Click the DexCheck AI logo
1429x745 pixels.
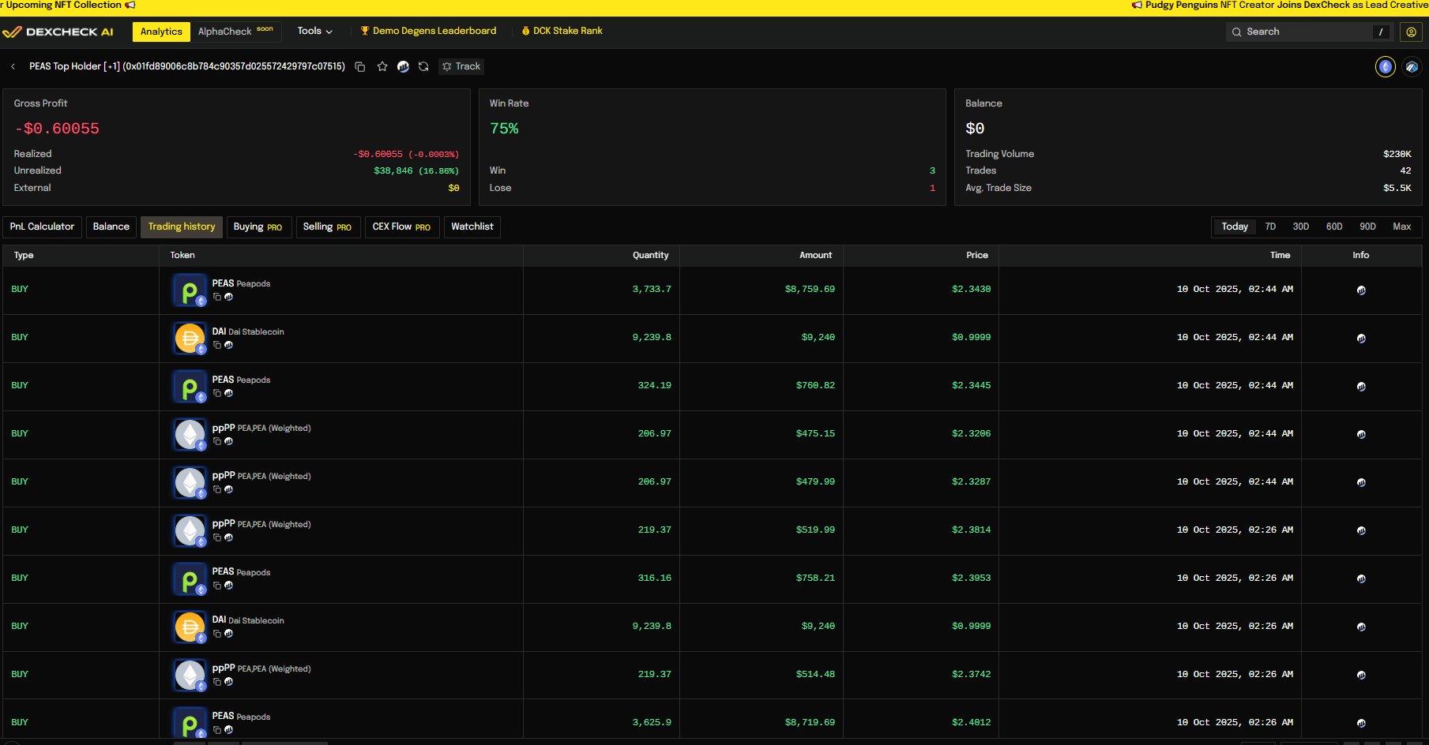[58, 32]
